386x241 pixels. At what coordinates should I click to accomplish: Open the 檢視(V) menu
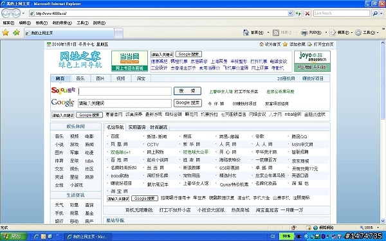click(42, 23)
